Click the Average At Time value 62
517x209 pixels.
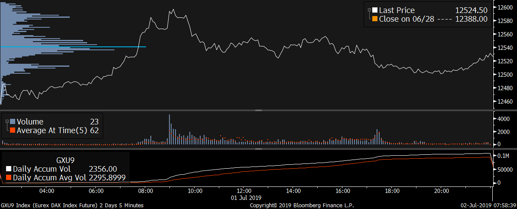pyautogui.click(x=94, y=131)
